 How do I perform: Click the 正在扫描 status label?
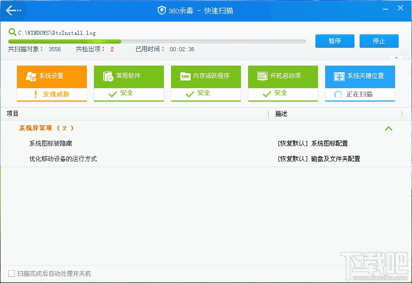[359, 94]
